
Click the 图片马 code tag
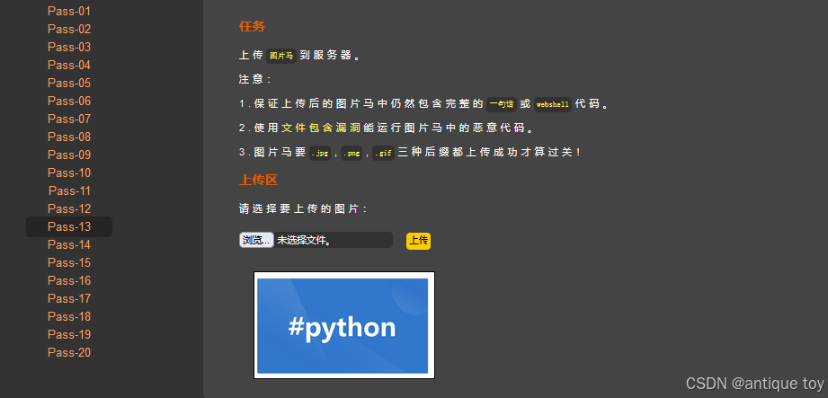280,56
